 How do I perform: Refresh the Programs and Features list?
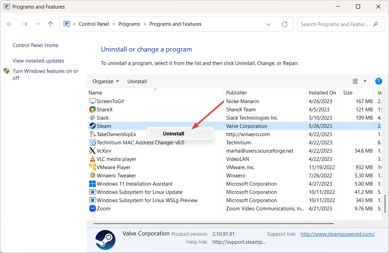pos(285,24)
